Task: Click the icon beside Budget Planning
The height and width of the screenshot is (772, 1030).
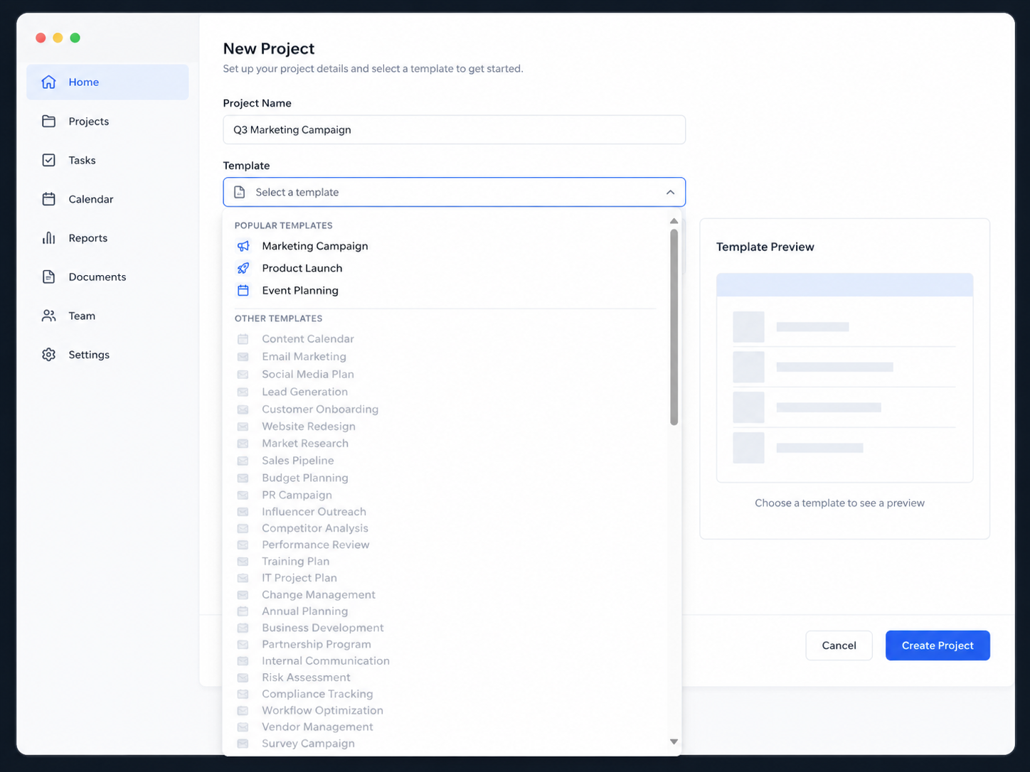Action: click(243, 478)
